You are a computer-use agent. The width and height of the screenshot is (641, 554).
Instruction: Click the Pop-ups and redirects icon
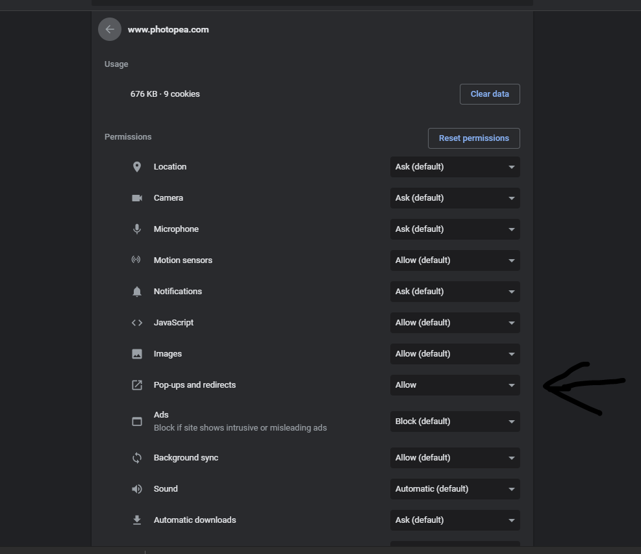pos(137,385)
